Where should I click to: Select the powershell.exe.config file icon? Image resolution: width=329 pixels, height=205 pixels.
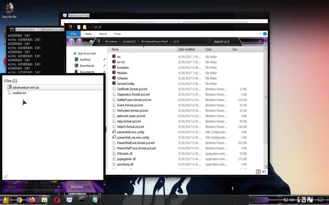point(114,132)
